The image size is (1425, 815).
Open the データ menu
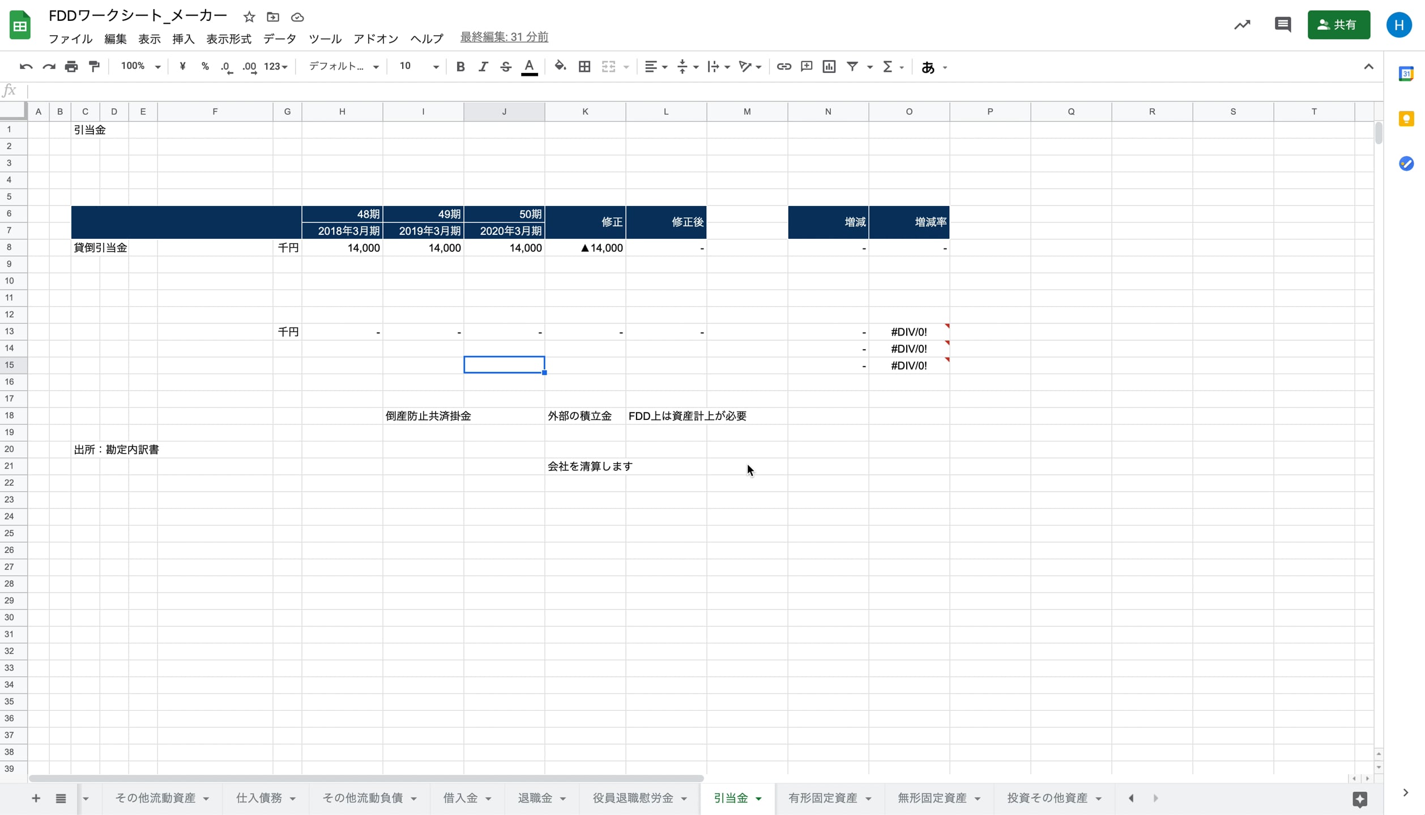280,38
